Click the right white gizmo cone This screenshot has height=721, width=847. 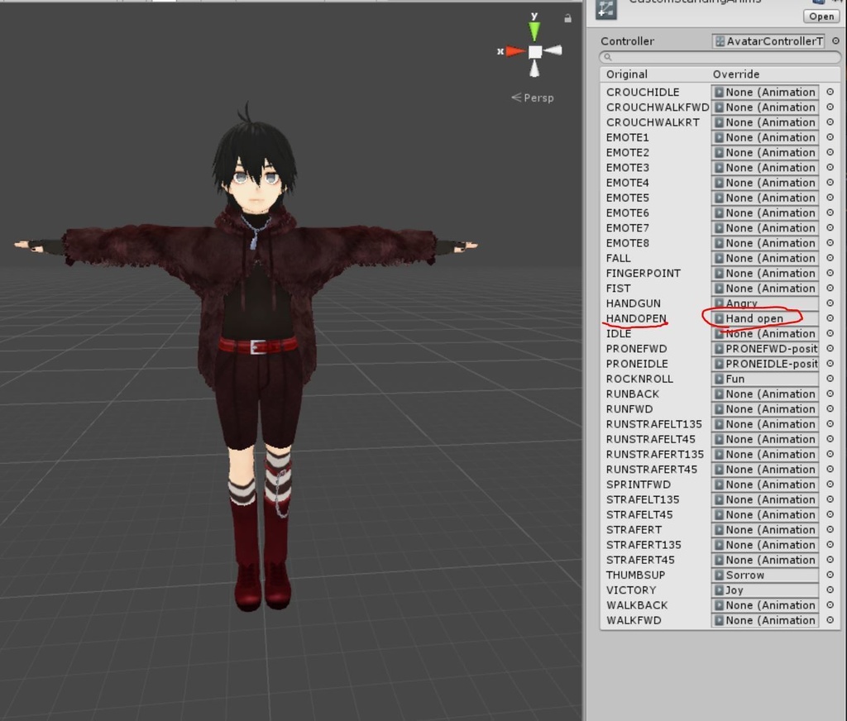[553, 50]
